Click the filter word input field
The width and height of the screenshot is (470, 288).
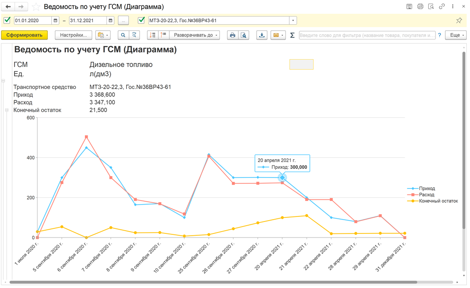click(367, 35)
